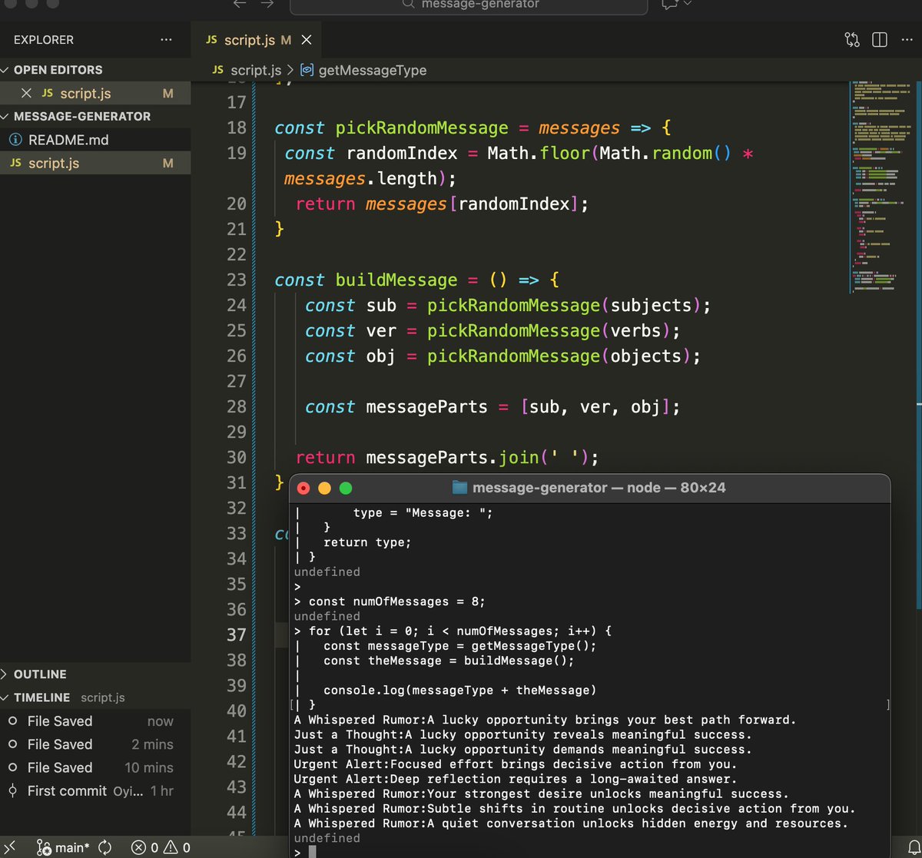Close the script.js editor tab
922x858 pixels.
click(307, 41)
